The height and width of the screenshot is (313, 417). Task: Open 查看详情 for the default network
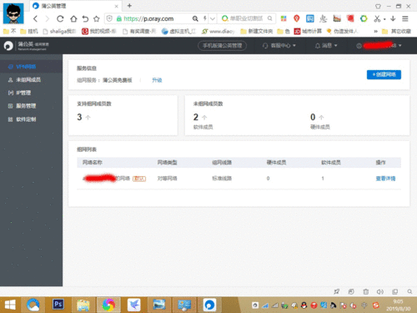tap(385, 179)
